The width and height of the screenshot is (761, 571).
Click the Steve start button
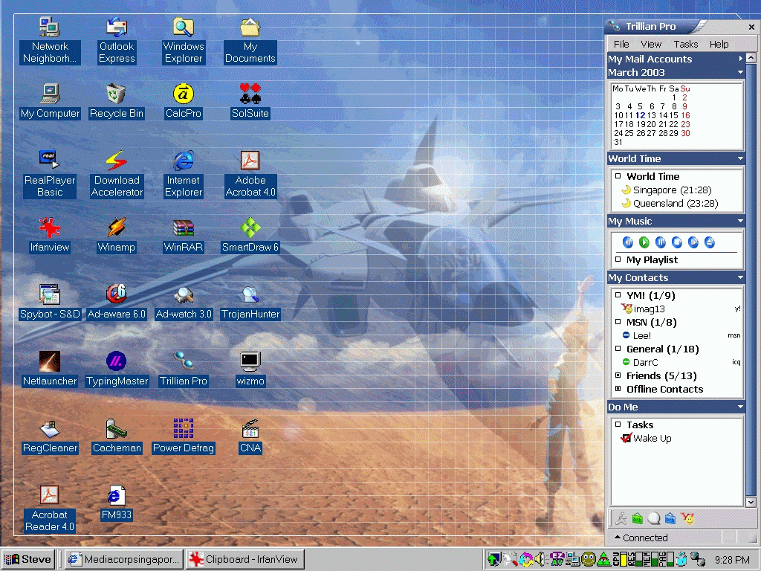point(28,559)
